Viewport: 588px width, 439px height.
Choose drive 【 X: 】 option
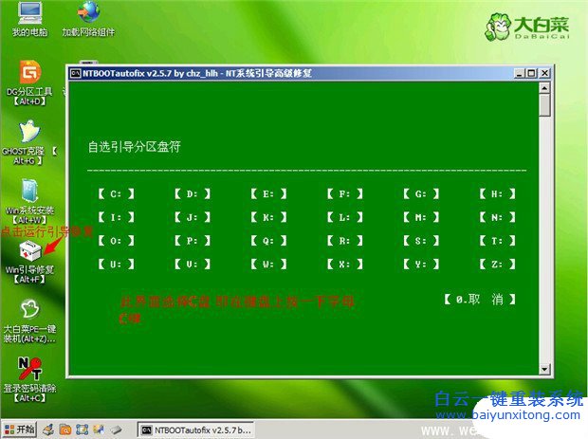[344, 265]
